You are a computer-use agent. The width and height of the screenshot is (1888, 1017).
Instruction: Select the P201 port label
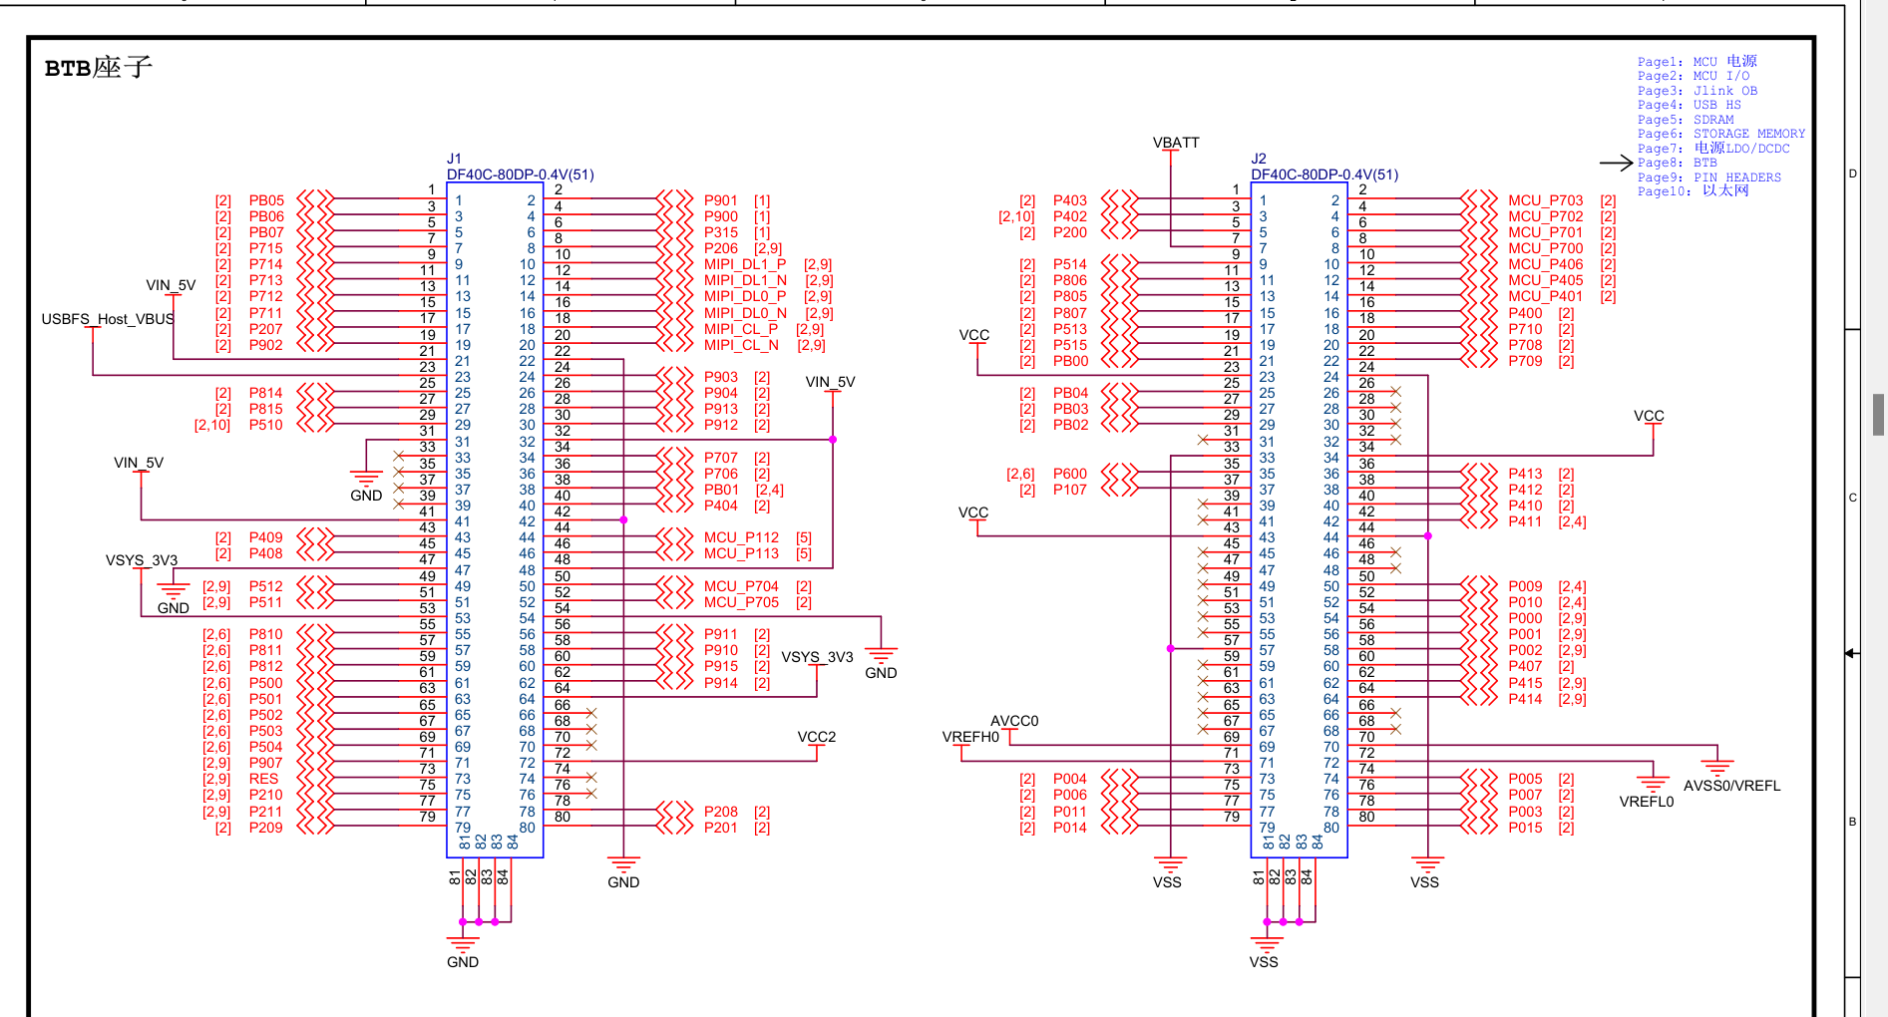point(721,828)
